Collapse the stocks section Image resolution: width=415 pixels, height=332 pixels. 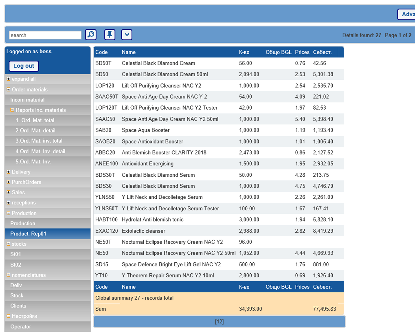click(8, 244)
